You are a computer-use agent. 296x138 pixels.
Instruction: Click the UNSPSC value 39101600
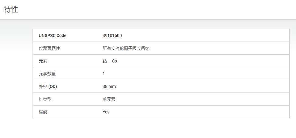click(x=112, y=35)
